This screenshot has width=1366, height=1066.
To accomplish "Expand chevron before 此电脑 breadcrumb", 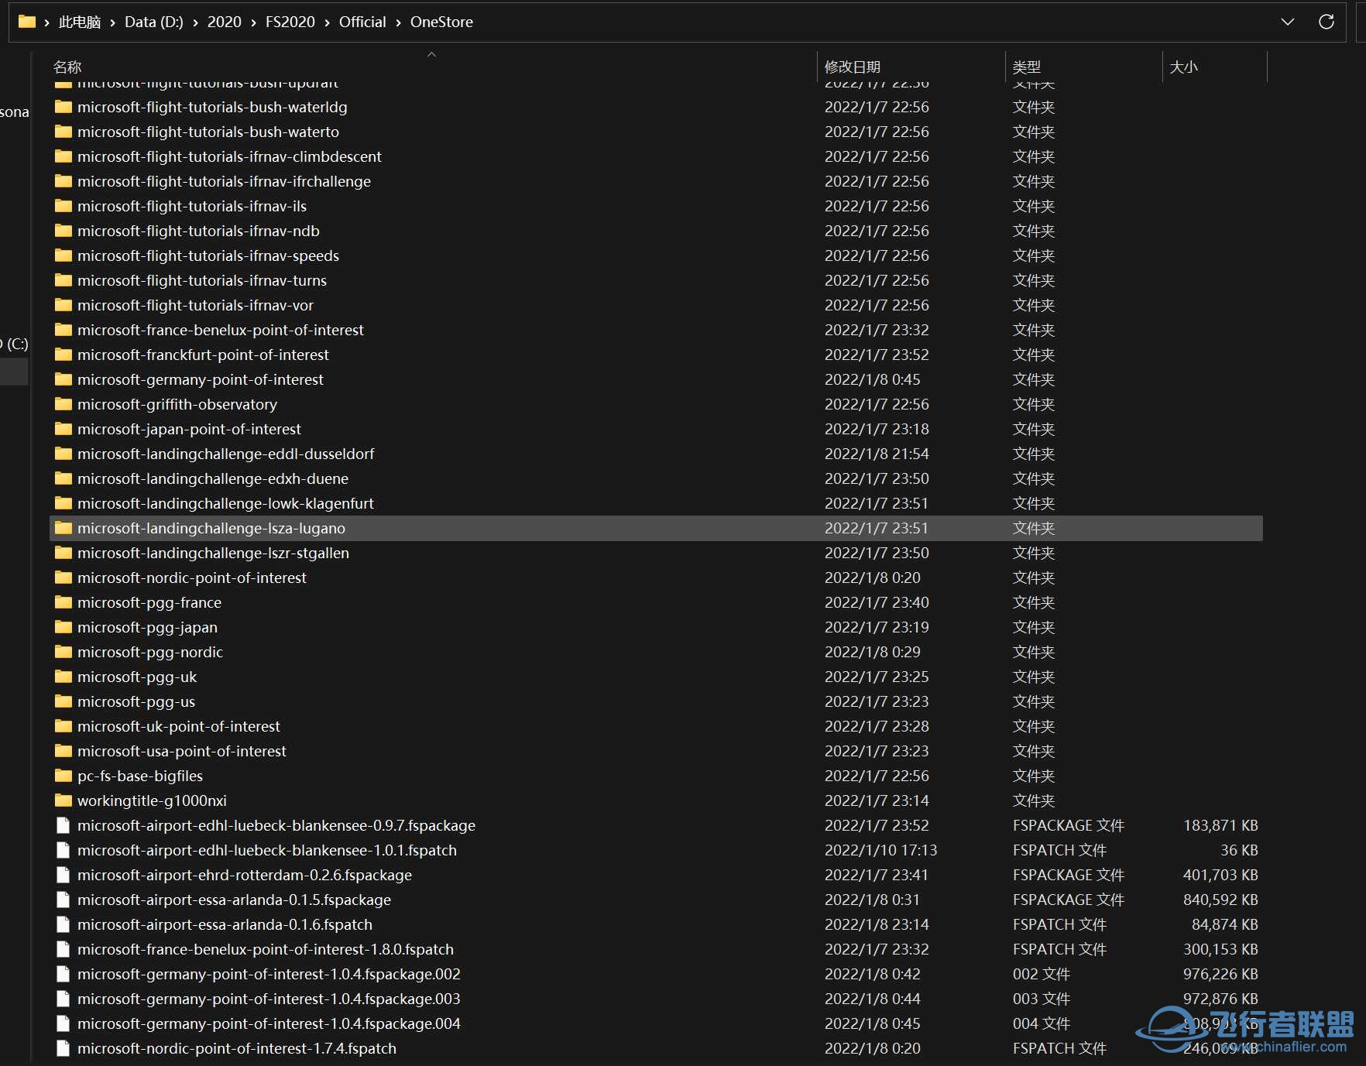I will (x=47, y=22).
